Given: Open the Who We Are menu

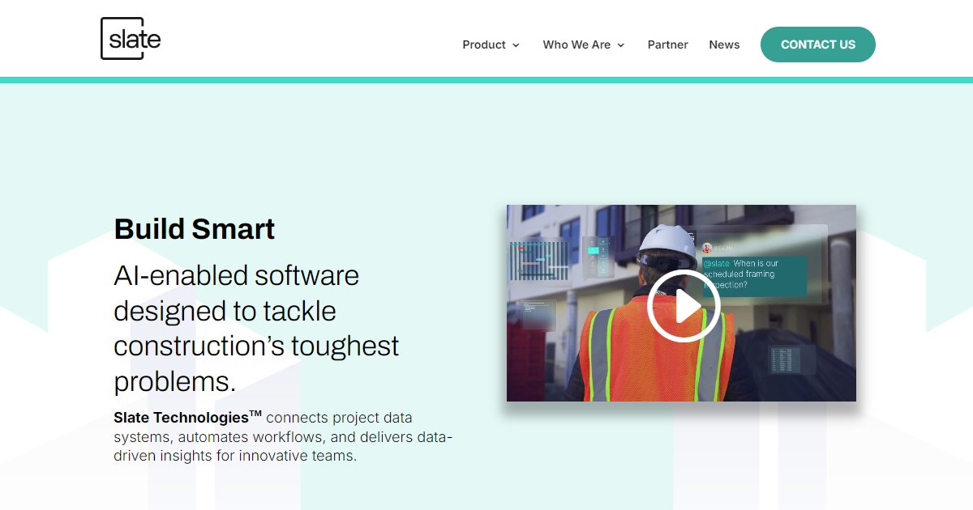Looking at the screenshot, I should [x=577, y=45].
